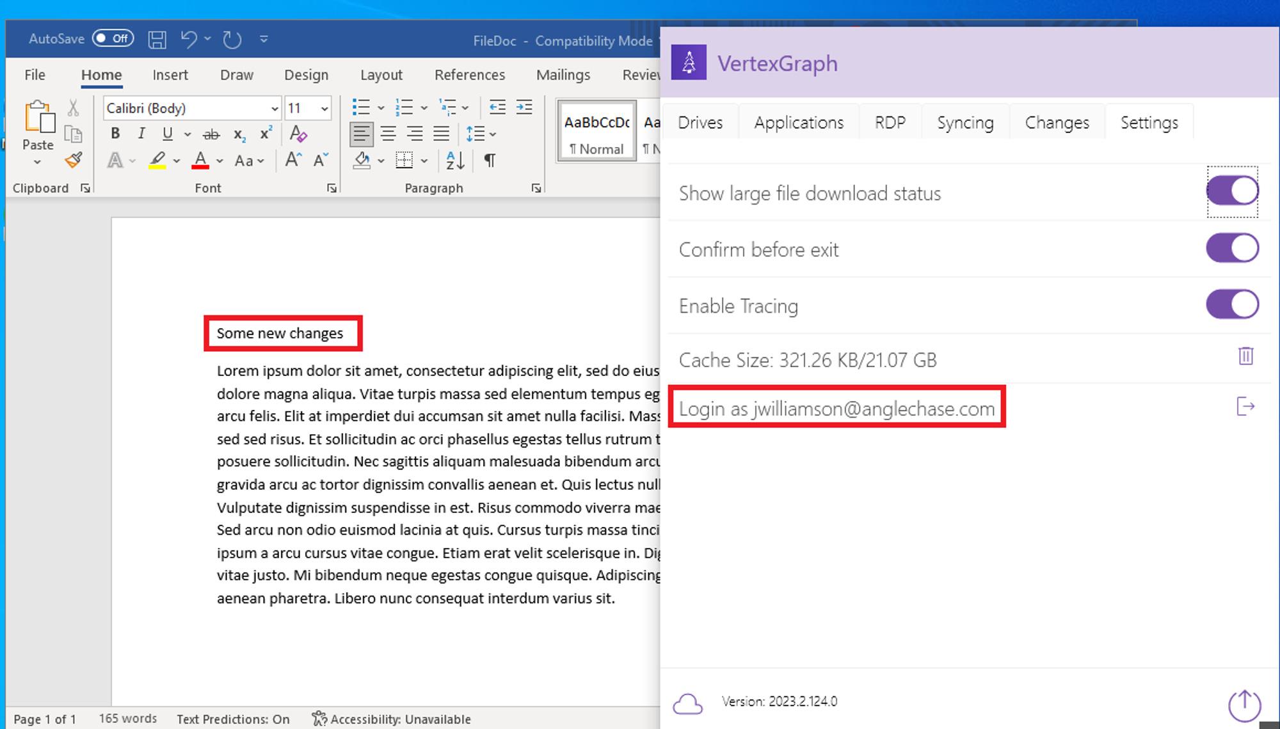Clear VertexGraph cache with trash icon
The width and height of the screenshot is (1280, 729).
point(1245,356)
